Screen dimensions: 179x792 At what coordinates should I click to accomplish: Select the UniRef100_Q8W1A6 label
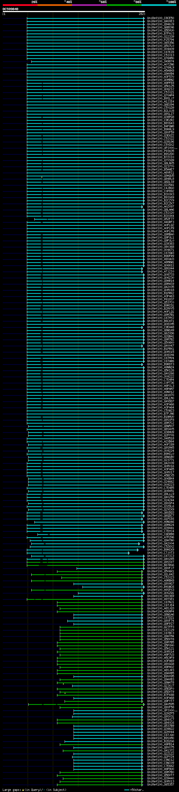161,615
